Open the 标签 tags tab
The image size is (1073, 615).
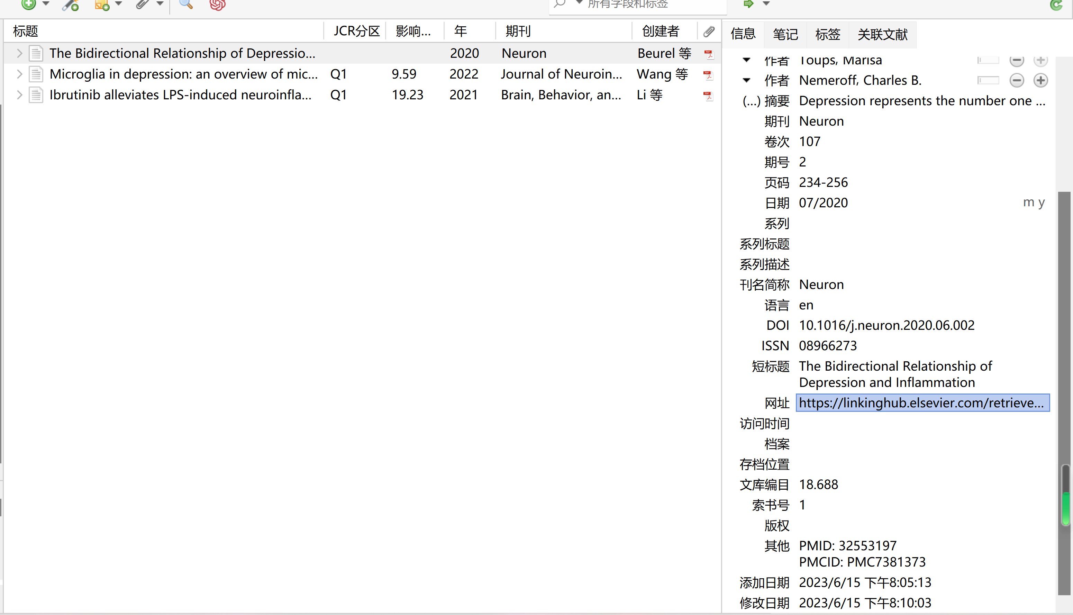pyautogui.click(x=827, y=35)
